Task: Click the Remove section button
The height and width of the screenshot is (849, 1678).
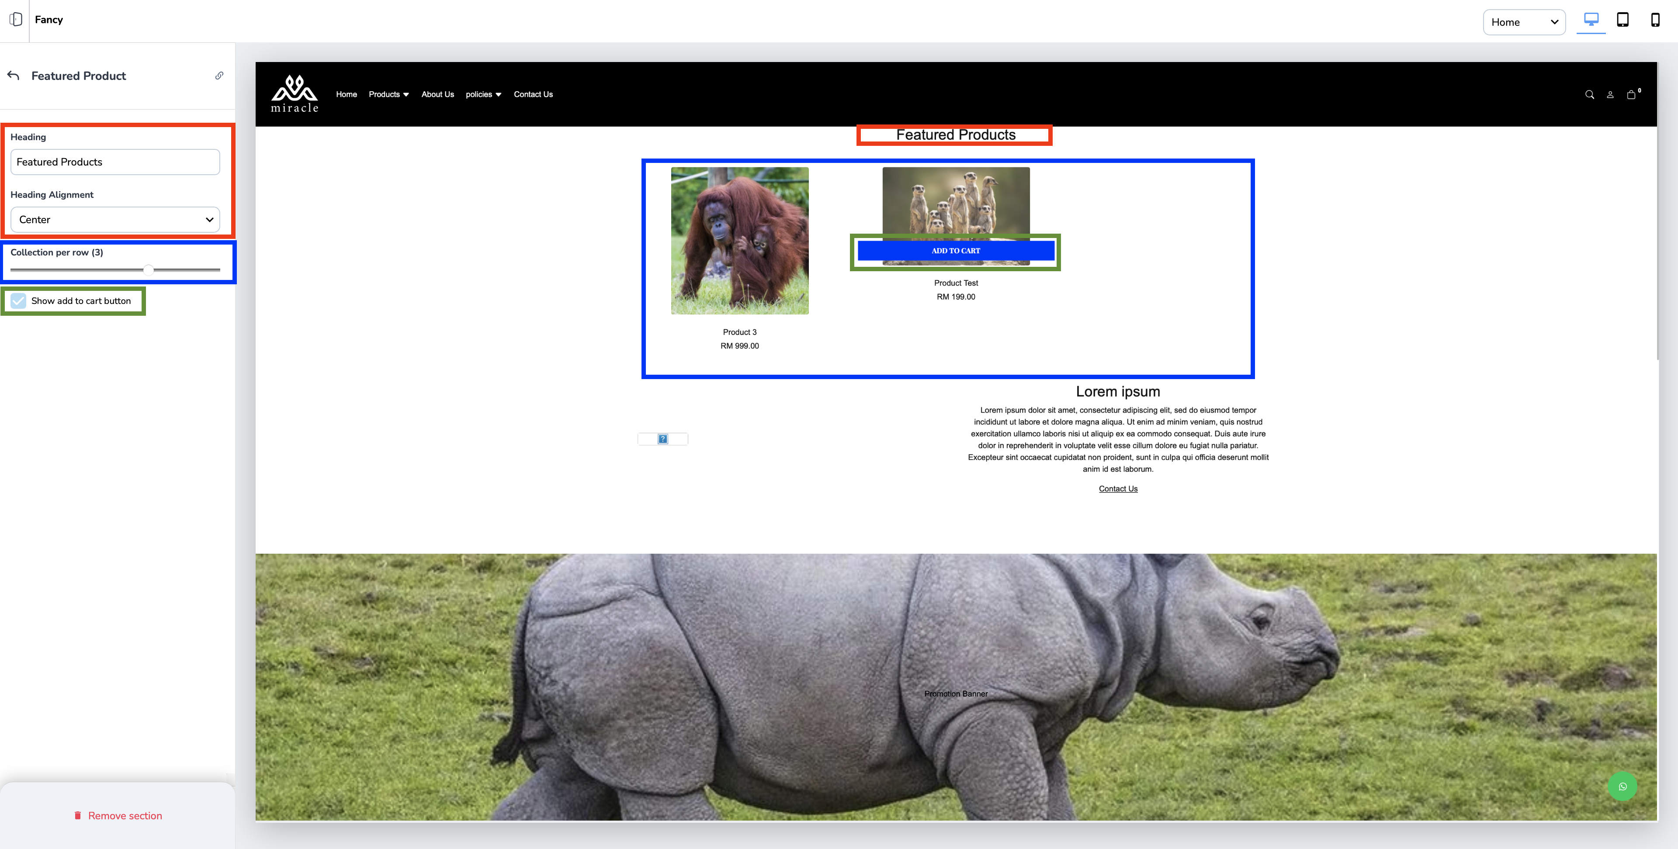Action: pyautogui.click(x=118, y=816)
